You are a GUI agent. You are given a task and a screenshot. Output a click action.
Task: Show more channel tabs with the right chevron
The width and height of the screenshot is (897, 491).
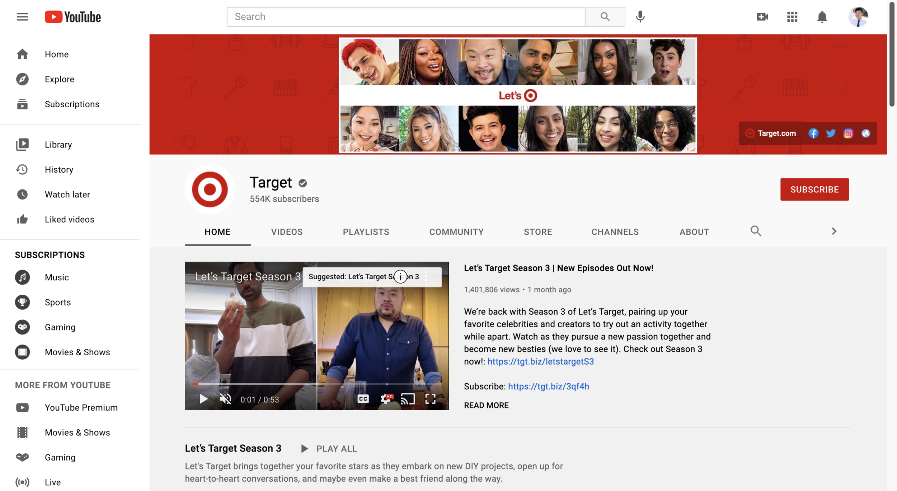coord(834,232)
